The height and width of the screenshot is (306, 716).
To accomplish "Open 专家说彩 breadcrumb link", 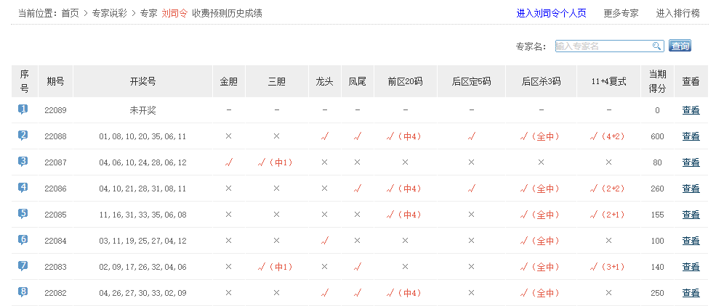I will tap(110, 13).
